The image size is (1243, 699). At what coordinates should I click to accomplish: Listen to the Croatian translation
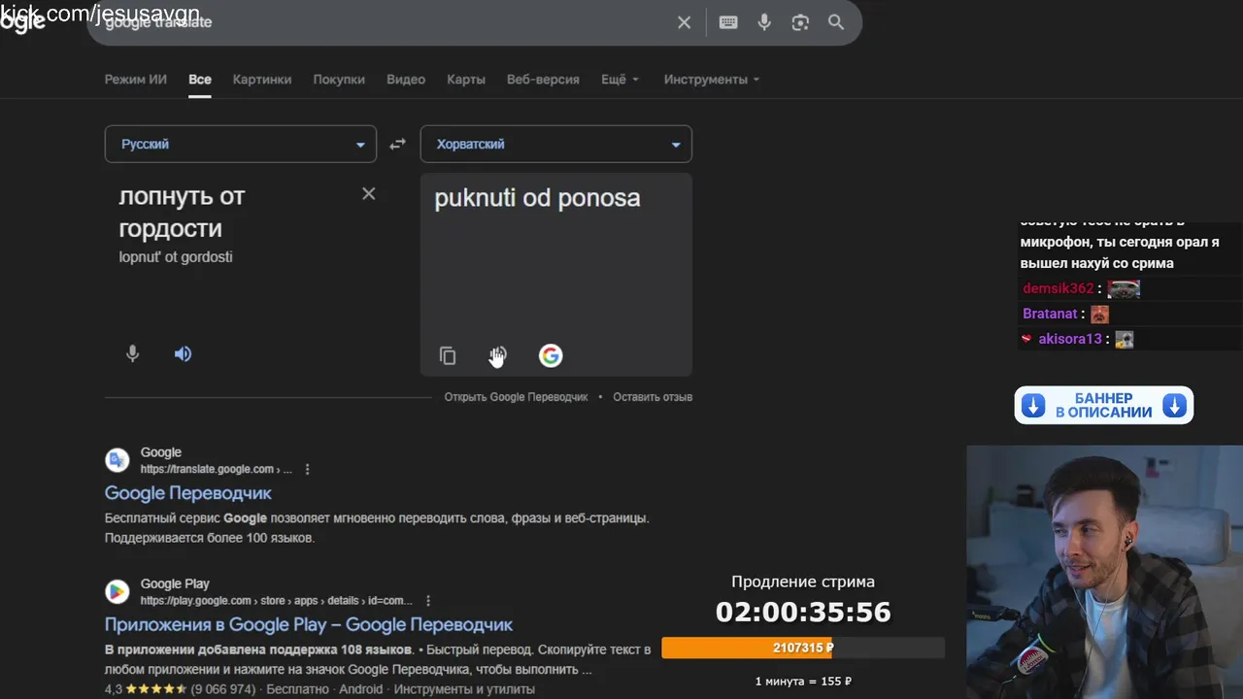[x=497, y=356]
